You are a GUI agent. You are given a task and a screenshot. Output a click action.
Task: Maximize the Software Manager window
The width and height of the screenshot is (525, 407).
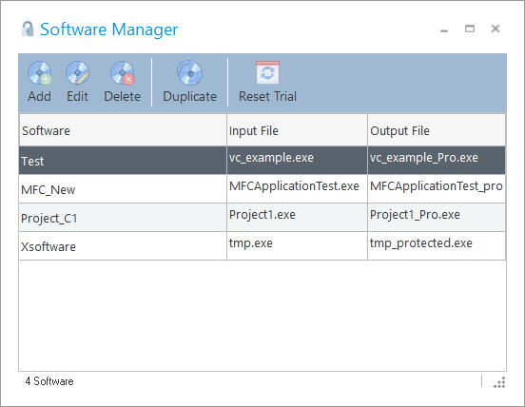[470, 29]
